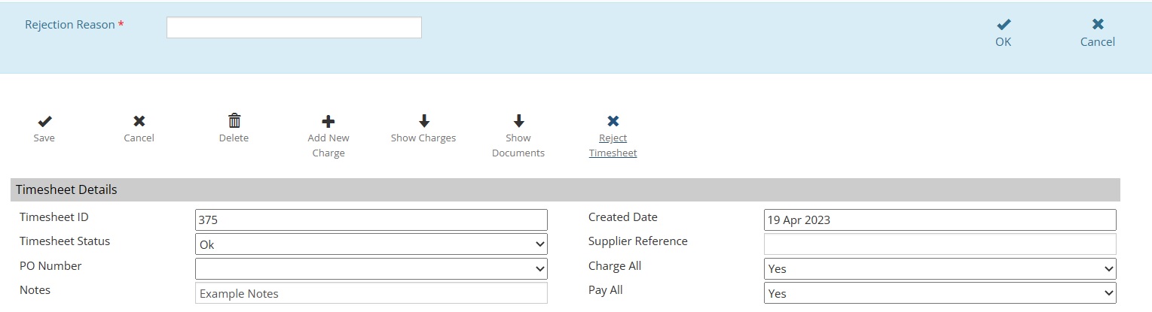This screenshot has height=312, width=1152.
Task: Click the OK checkmark icon in rejection bar
Action: pos(1003,24)
